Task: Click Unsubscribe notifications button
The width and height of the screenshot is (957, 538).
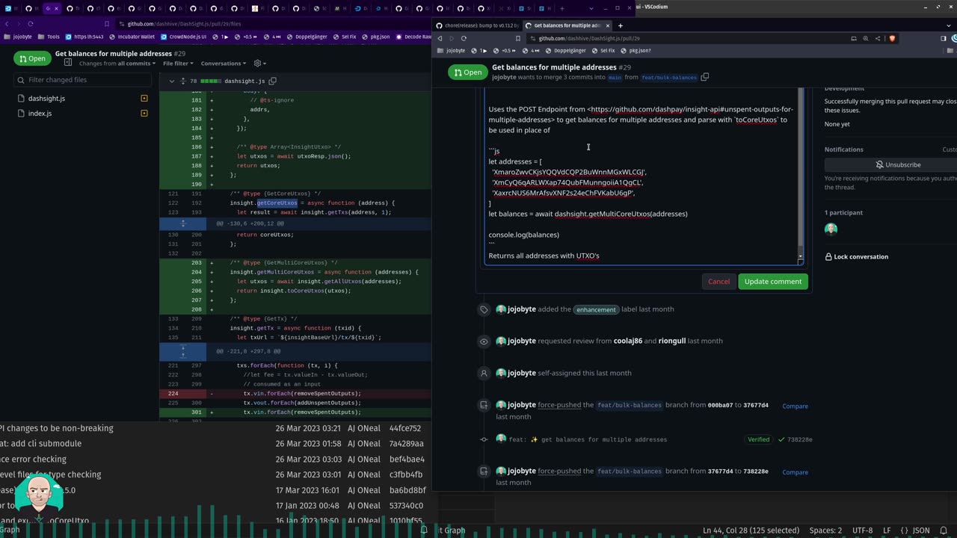Action: tap(898, 164)
